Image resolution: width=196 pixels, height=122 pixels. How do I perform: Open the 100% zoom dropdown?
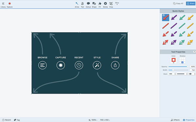click(x=93, y=120)
